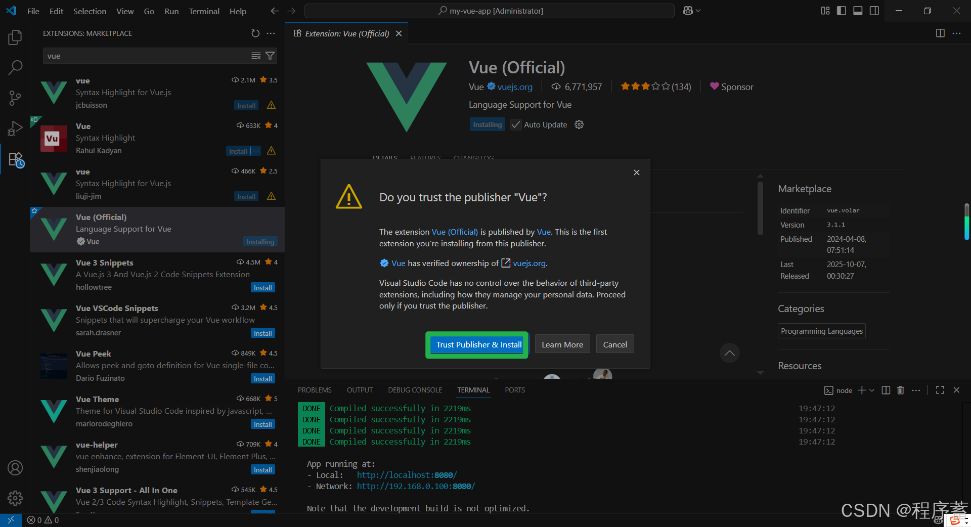Open the vuejs.org link in dialog

(529, 263)
